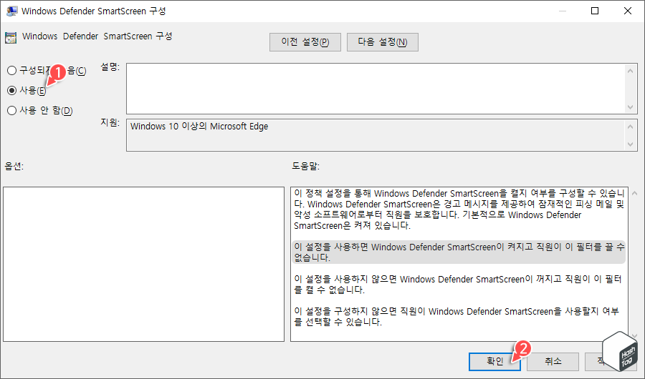Click the 지원 box showing Windows 10 이상의 Microsoft Edge
The image size is (645, 379).
click(x=375, y=135)
